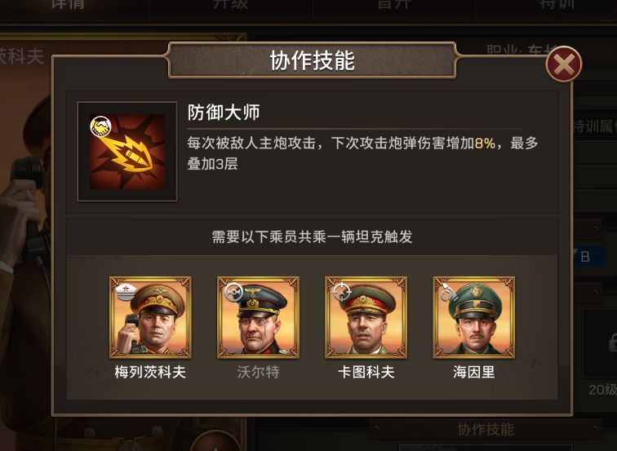Tap the greyed 沃尔特 name label
Viewport: 617px width, 451px height.
(258, 372)
